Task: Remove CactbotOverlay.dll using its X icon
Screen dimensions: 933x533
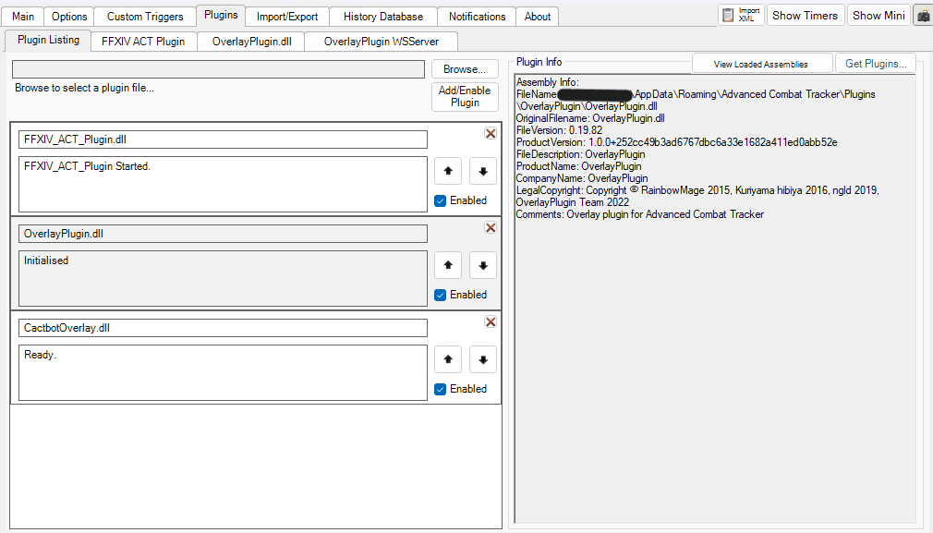Action: pyautogui.click(x=491, y=321)
